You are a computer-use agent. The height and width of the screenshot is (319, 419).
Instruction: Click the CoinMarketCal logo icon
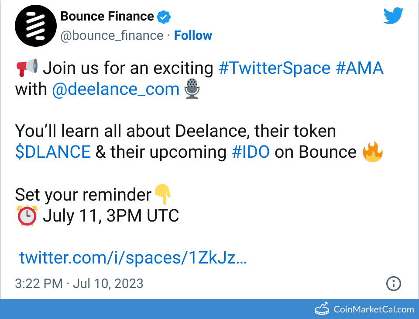[x=323, y=309]
